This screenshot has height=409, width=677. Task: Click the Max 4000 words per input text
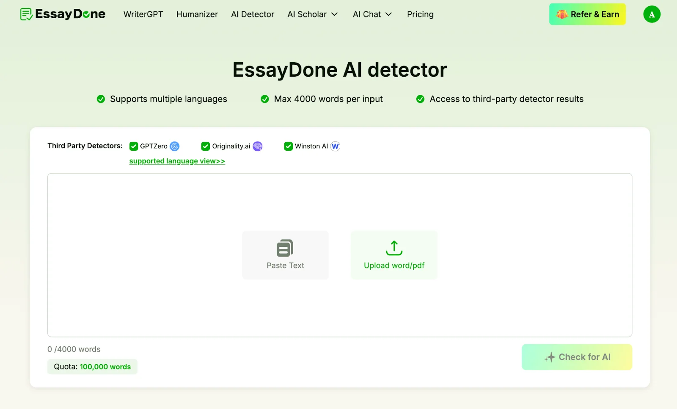328,99
